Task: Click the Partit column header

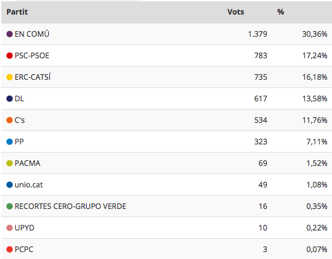Action: pyautogui.click(x=17, y=12)
